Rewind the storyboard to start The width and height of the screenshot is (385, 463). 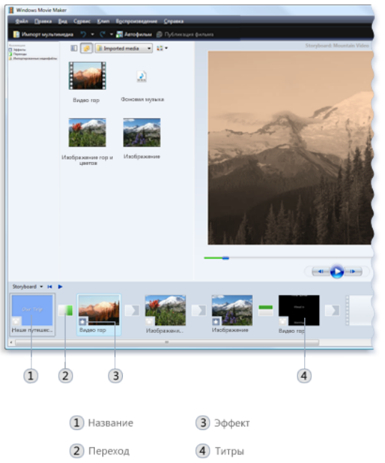49,287
